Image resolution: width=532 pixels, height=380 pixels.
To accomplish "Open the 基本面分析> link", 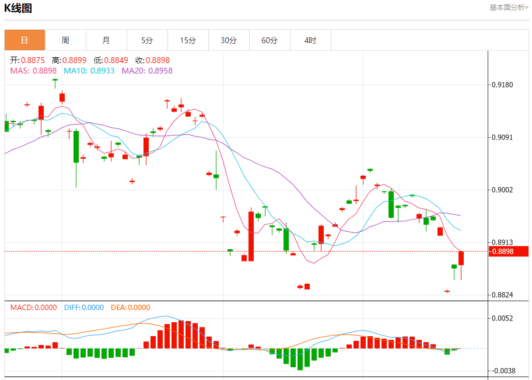I will pyautogui.click(x=509, y=8).
